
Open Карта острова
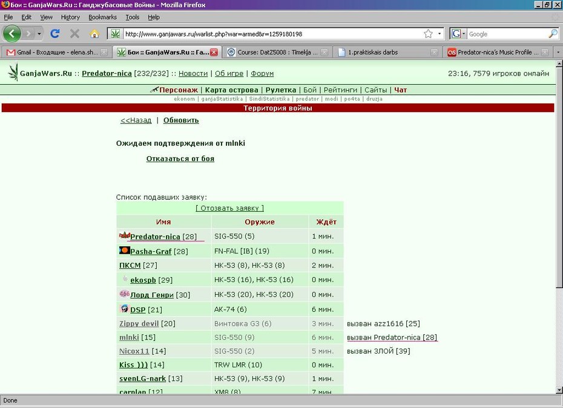pos(232,90)
